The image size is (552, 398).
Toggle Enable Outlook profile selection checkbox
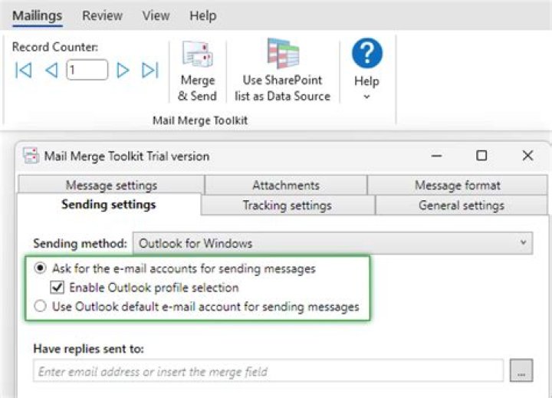tap(57, 288)
